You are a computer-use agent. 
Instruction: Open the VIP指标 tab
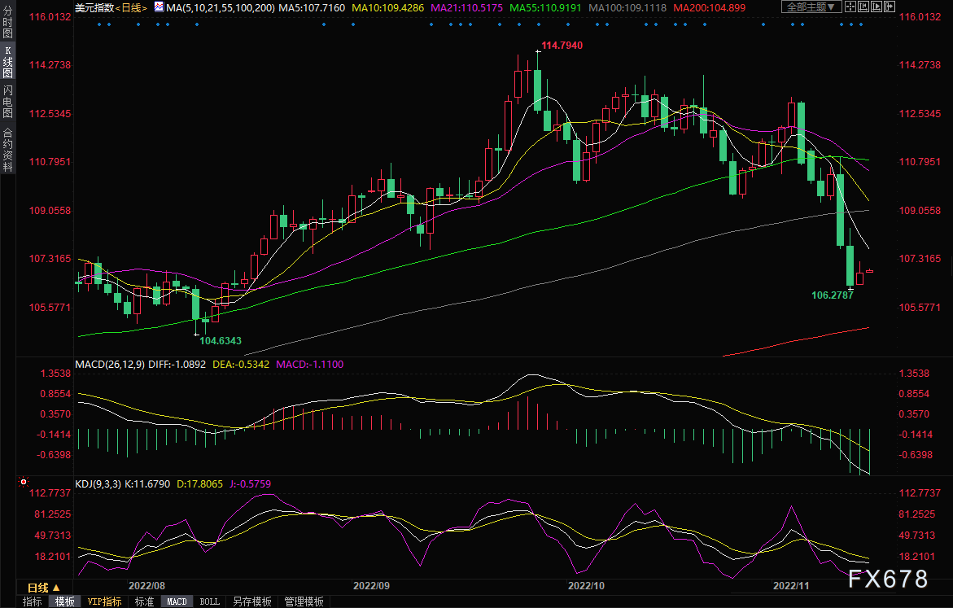pos(104,601)
